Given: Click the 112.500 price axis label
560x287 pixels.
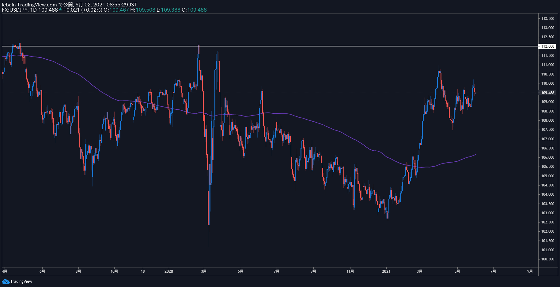Looking at the screenshot, I should [547, 37].
